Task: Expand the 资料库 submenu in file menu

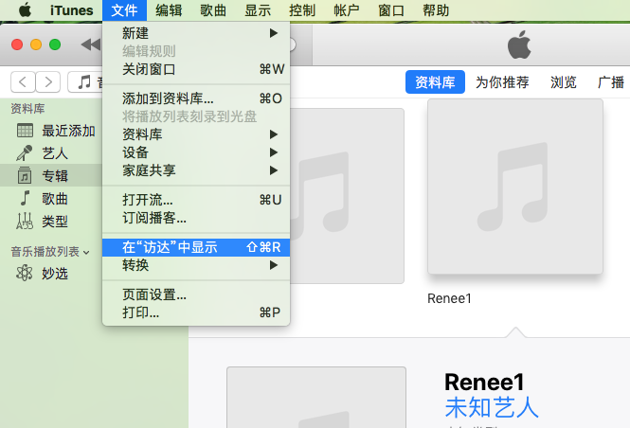Action: [x=196, y=134]
